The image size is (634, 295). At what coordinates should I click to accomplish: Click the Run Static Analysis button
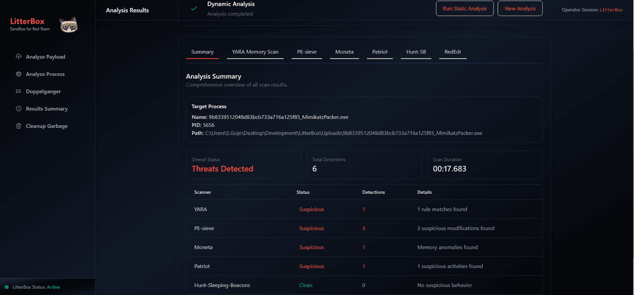coord(465,8)
